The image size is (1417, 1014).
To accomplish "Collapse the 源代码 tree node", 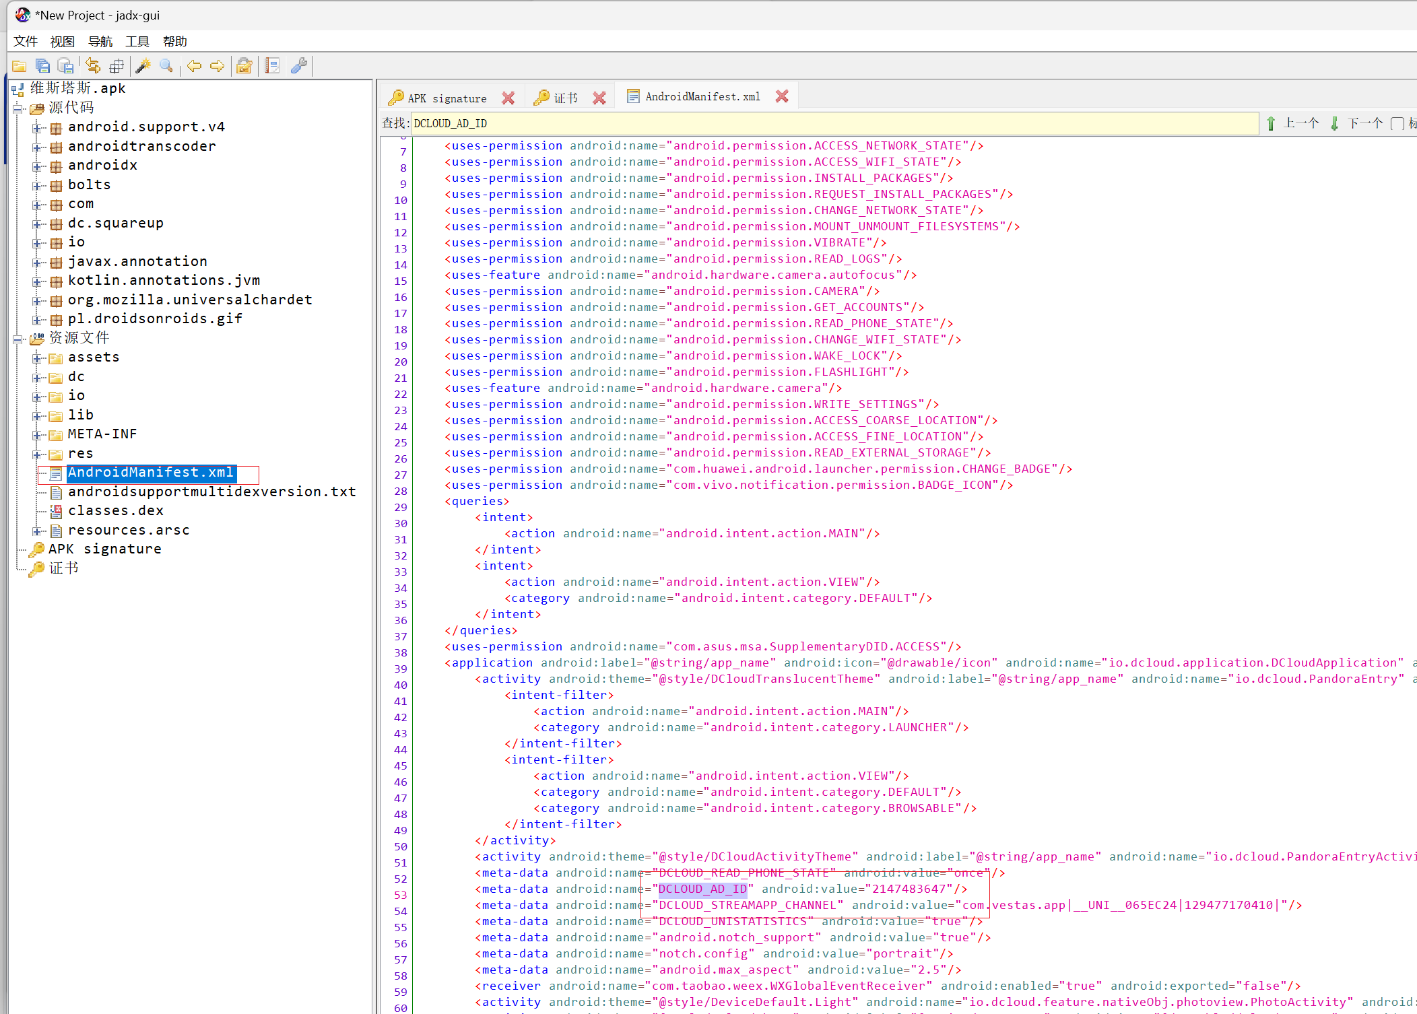I will 17,108.
